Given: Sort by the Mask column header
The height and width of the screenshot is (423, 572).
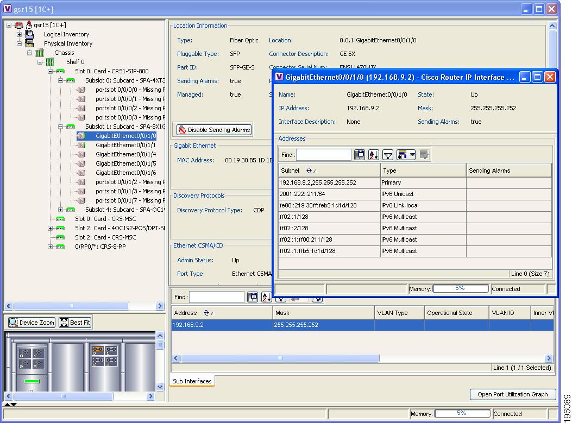Looking at the screenshot, I should pyautogui.click(x=324, y=313).
